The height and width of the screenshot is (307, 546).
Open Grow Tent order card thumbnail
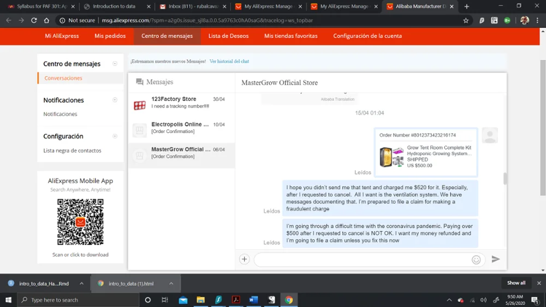pos(391,157)
